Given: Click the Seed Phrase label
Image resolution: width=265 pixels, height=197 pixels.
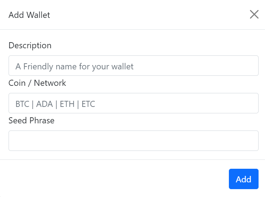Looking at the screenshot, I should 31,120.
